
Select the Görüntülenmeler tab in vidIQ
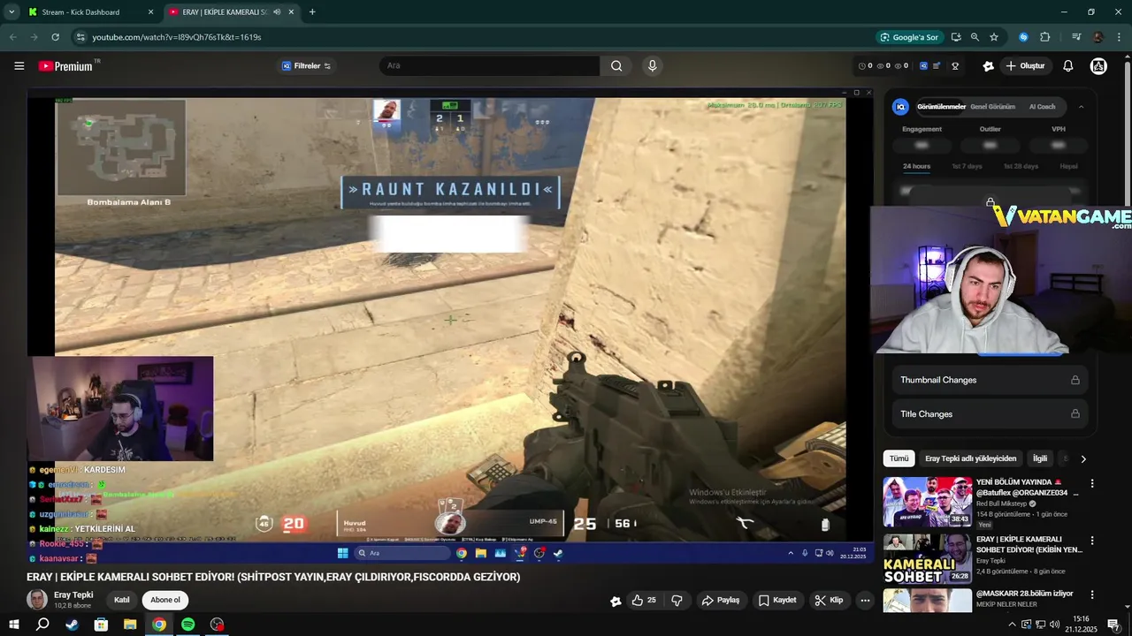pyautogui.click(x=941, y=107)
